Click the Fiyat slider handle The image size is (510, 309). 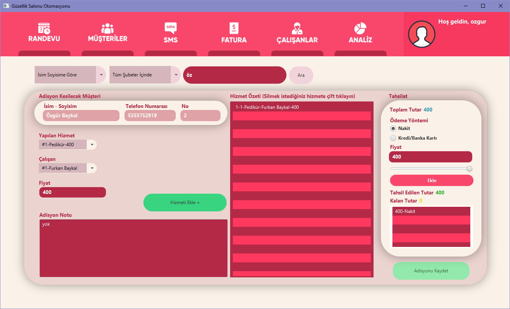[x=469, y=169]
